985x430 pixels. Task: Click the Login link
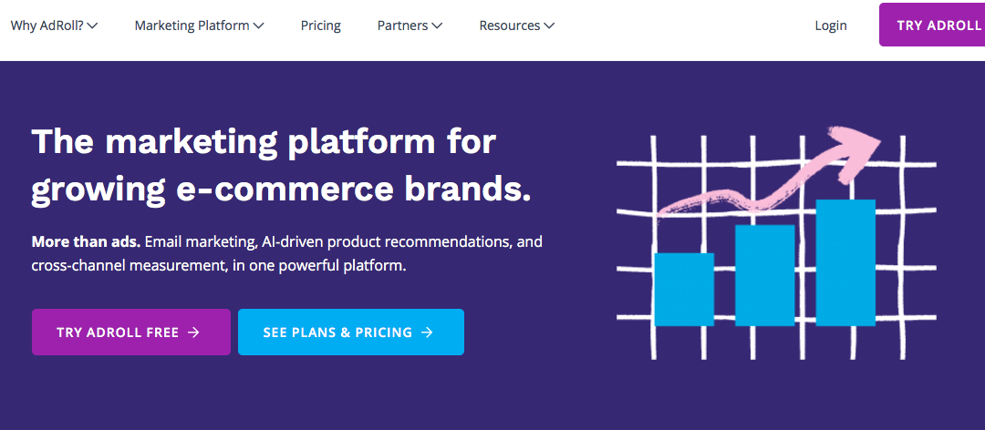[831, 26]
